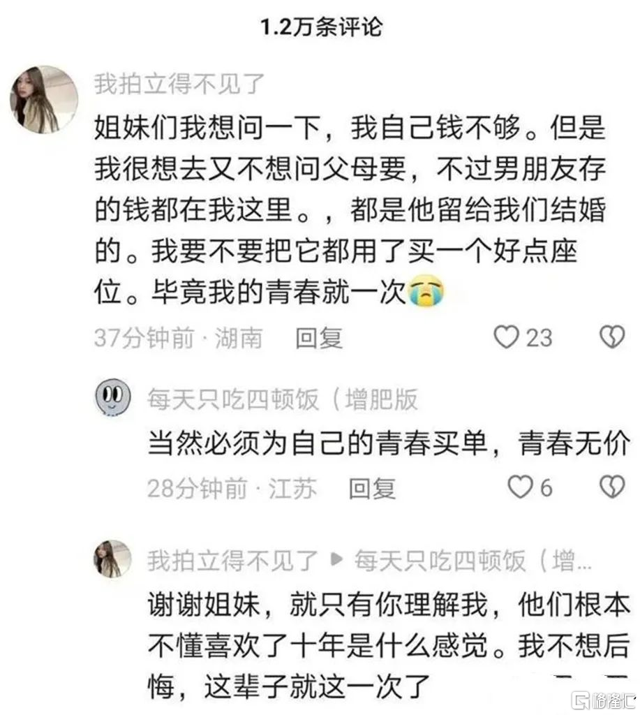This screenshot has width=640, height=715.
Task: Open the small avatar in the third comment
Action: pos(112,559)
